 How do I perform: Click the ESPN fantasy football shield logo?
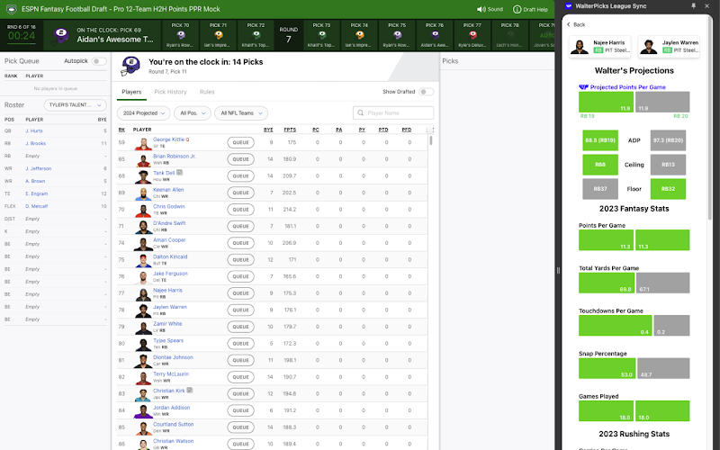point(12,9)
